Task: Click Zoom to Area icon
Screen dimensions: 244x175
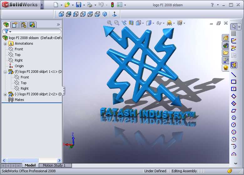Action: 117,23
